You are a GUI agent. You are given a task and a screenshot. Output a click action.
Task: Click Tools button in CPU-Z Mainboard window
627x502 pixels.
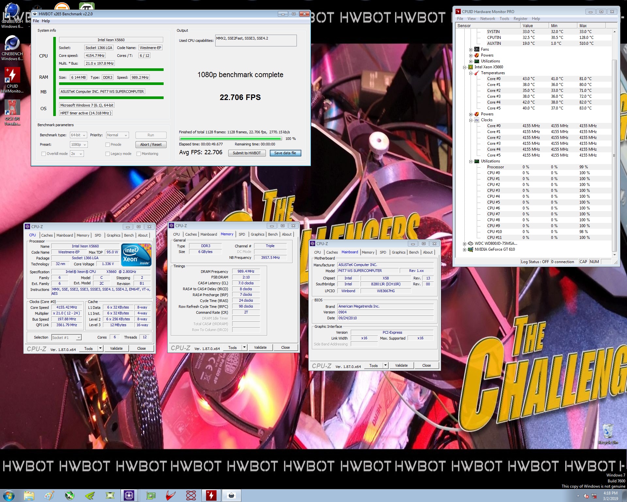click(373, 365)
